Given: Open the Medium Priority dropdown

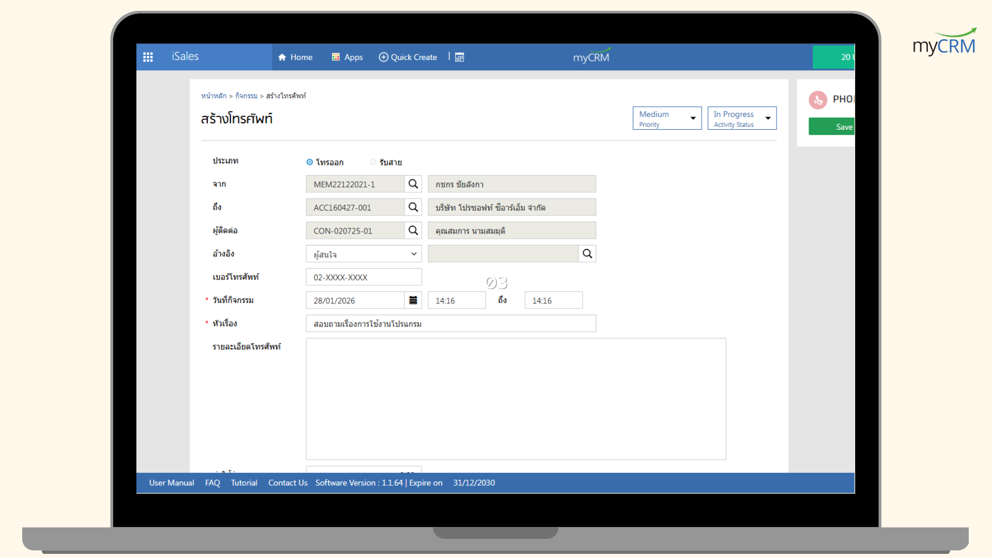Looking at the screenshot, I should (x=667, y=118).
